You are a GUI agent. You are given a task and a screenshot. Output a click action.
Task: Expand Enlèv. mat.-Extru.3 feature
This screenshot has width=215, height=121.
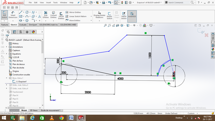(6, 85)
